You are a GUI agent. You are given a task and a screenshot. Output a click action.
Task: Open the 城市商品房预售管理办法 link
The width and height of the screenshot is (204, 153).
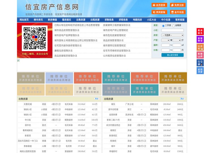point(67,30)
